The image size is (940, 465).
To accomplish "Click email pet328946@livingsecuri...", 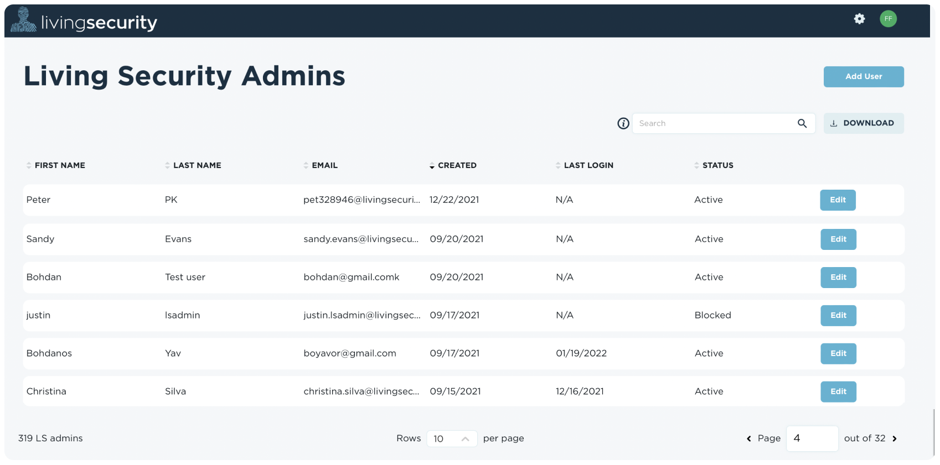I will click(x=361, y=200).
